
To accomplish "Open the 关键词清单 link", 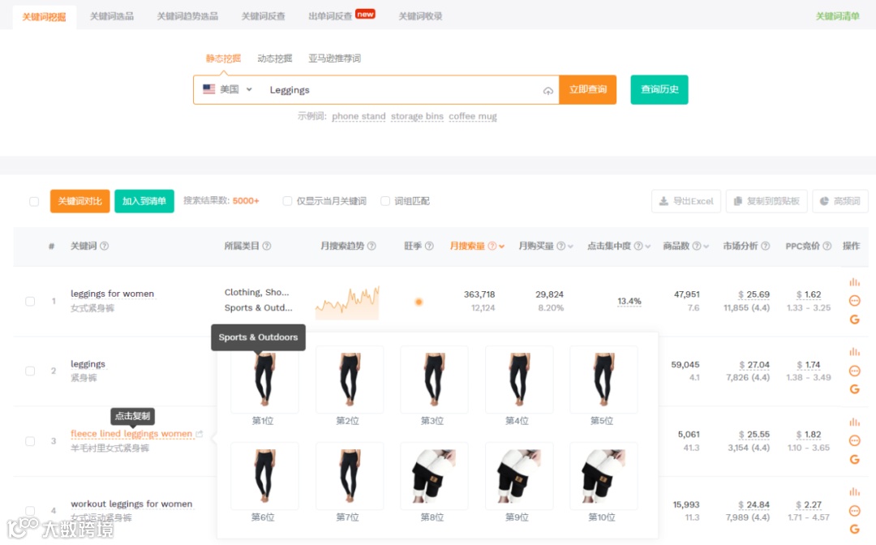I will pyautogui.click(x=837, y=16).
